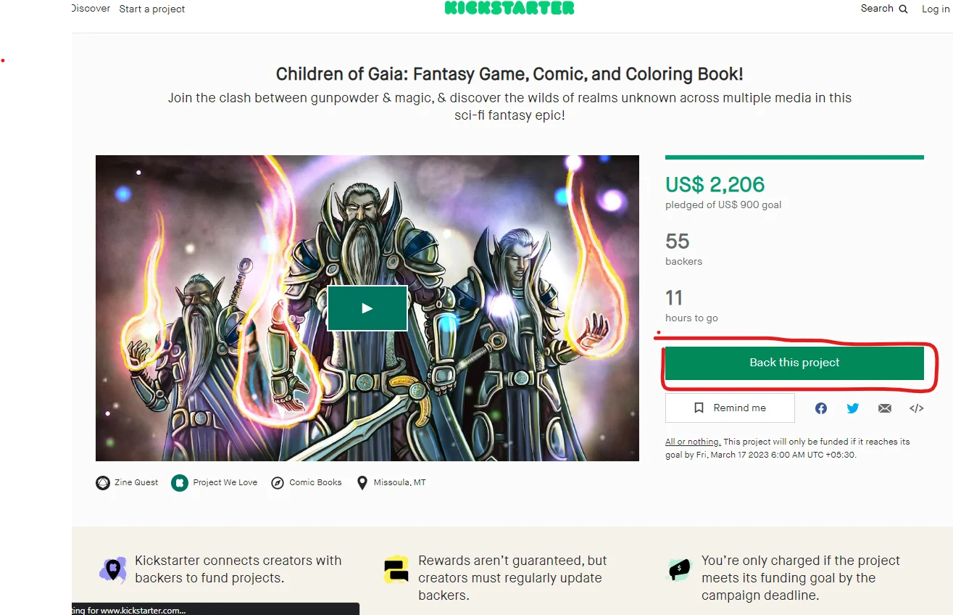
Task: Select the Project We Love badge
Action: click(x=179, y=482)
